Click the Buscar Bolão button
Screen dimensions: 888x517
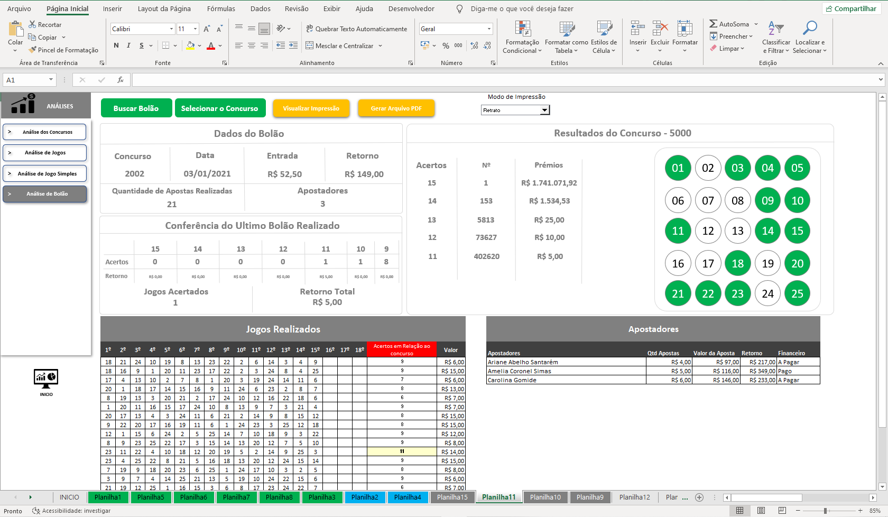click(x=136, y=108)
